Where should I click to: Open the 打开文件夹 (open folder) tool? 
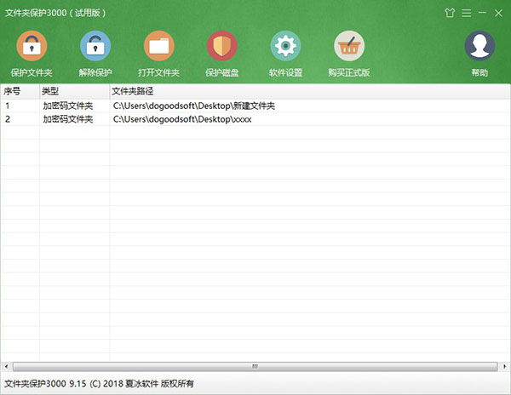pos(158,47)
